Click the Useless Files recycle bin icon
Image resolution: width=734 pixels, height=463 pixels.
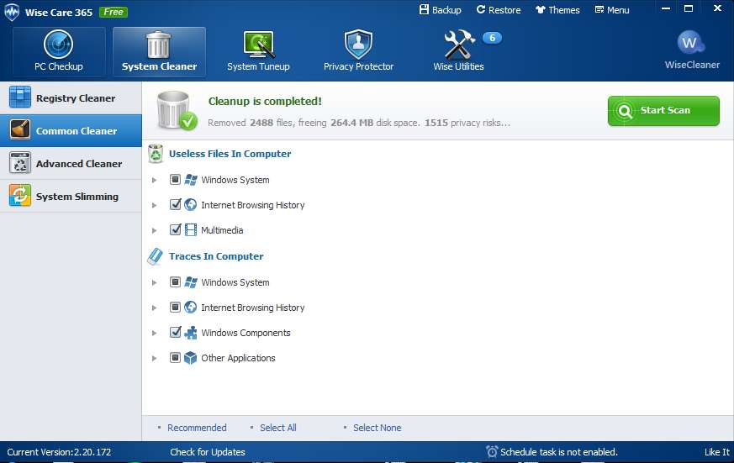[x=156, y=154]
